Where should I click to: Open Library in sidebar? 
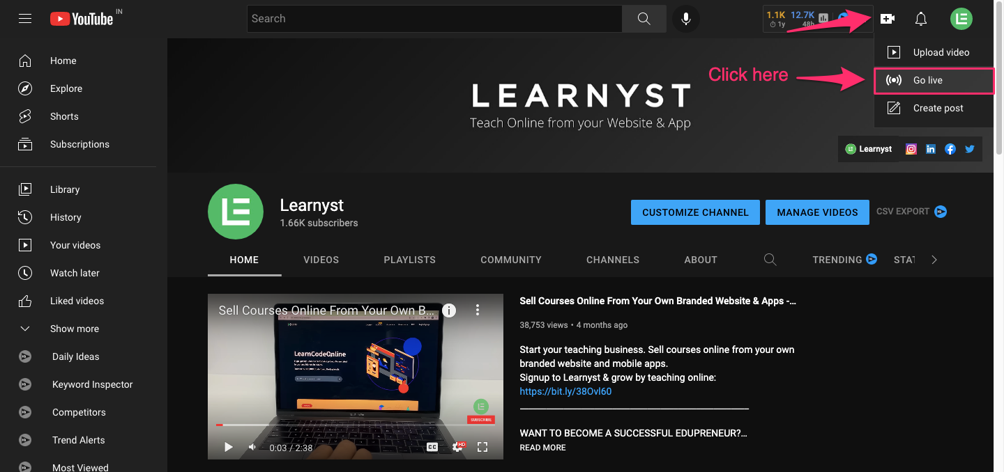[84, 189]
